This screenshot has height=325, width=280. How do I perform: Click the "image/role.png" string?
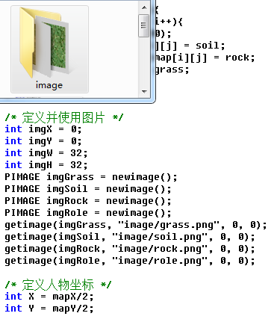coord(160,261)
